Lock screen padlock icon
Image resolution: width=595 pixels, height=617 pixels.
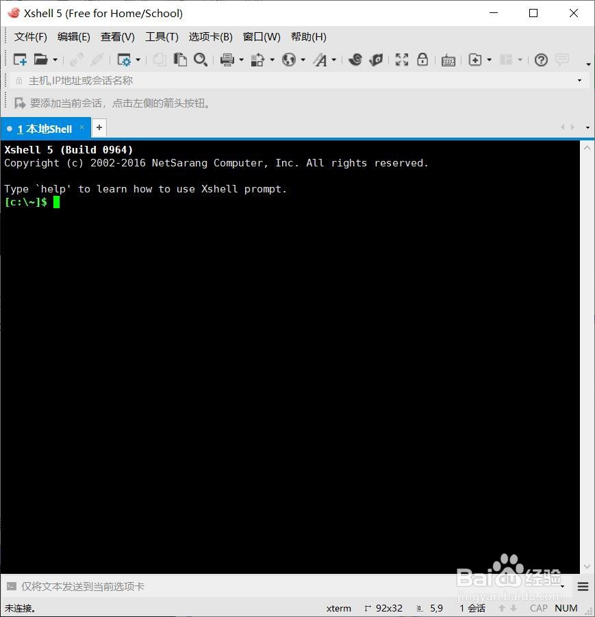tap(422, 60)
